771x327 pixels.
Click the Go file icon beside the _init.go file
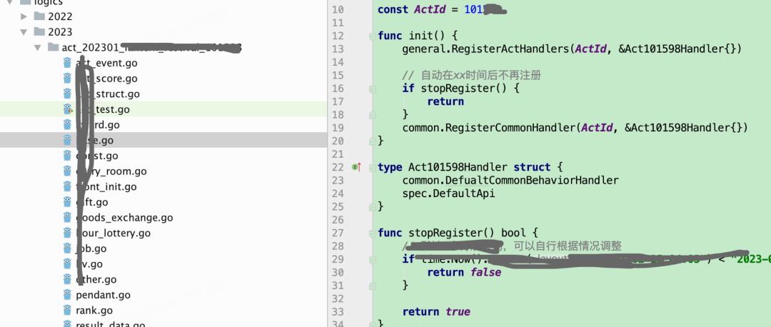click(67, 187)
